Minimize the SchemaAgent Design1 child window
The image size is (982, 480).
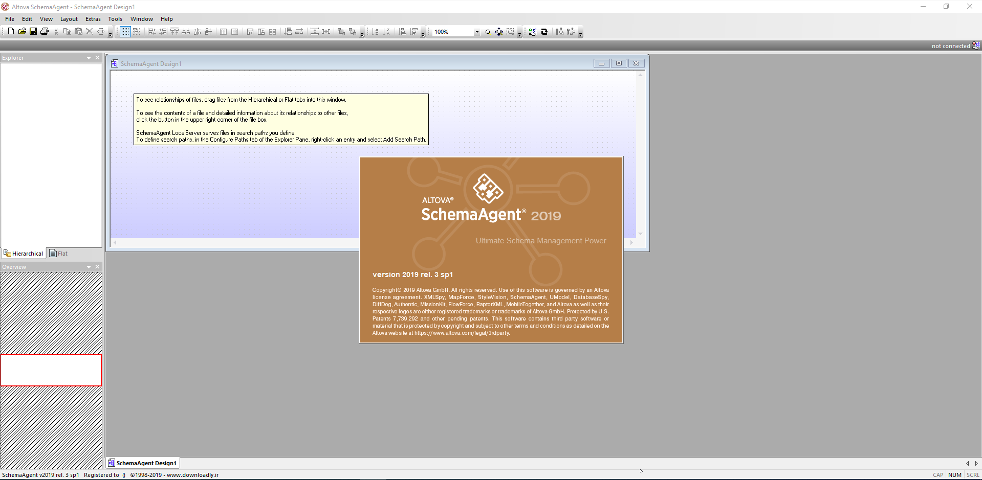(x=601, y=63)
